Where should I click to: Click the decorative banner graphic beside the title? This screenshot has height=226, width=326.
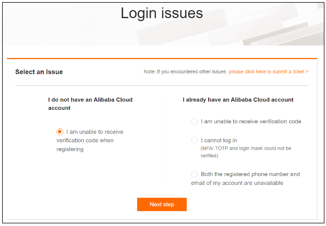coord(267,27)
